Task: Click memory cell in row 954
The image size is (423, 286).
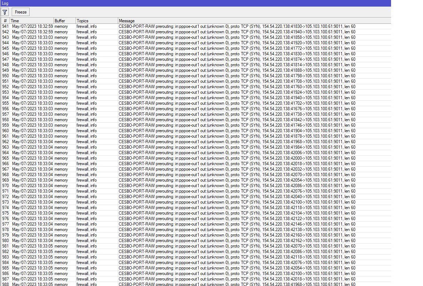Action: click(61, 98)
